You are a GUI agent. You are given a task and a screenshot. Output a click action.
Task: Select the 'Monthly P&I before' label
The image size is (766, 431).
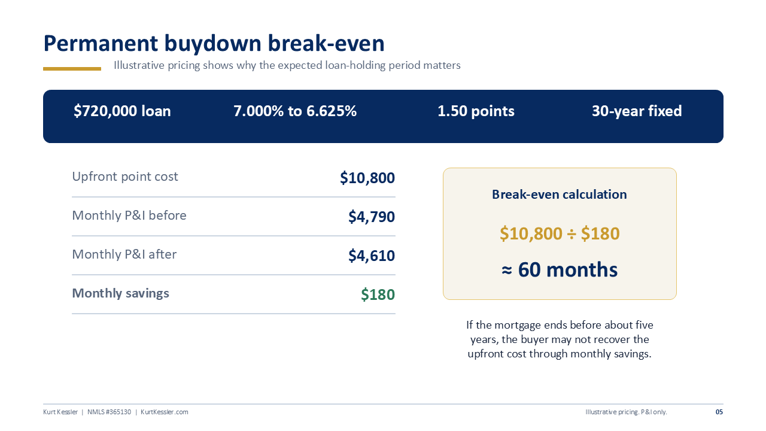point(129,215)
